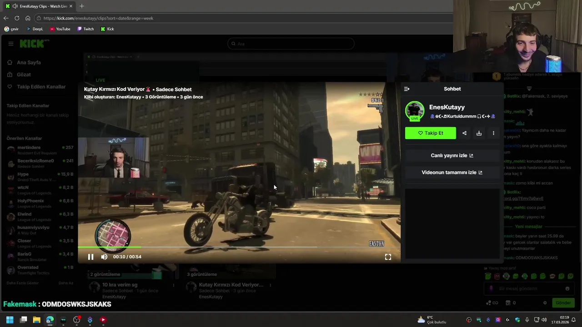
Task: Send chat message with Gönder button
Action: (x=562, y=303)
